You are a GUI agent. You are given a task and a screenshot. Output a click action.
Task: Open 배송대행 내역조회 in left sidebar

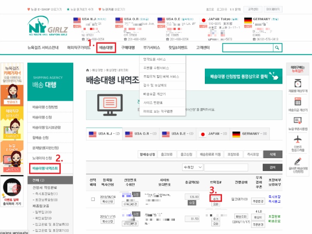45,168
